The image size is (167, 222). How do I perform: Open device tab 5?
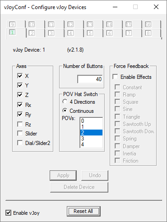tap(93, 33)
